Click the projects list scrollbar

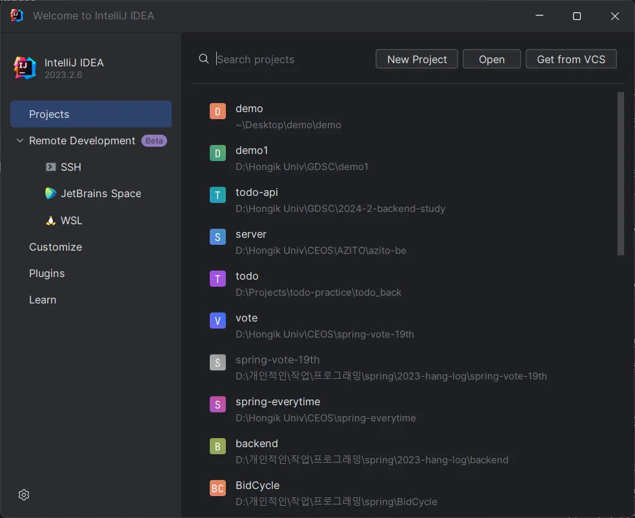click(x=620, y=174)
